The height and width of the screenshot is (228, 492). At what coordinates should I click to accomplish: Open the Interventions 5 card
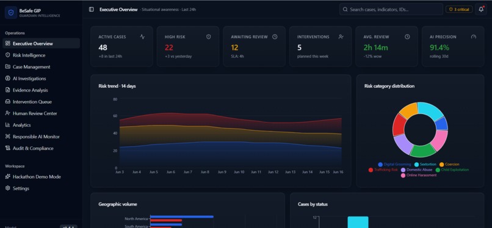(x=320, y=46)
